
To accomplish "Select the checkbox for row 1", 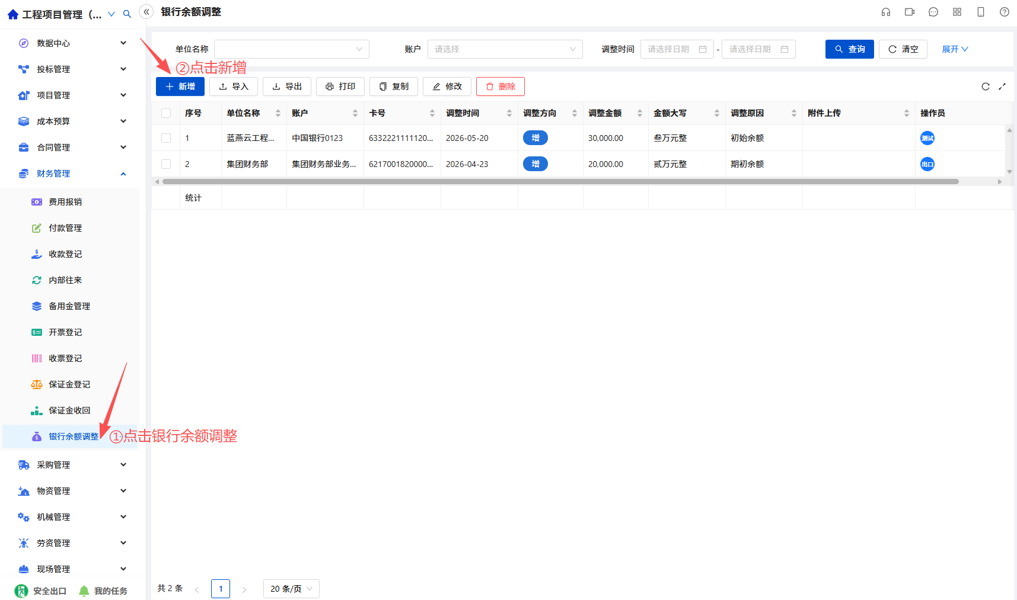I will tap(166, 138).
